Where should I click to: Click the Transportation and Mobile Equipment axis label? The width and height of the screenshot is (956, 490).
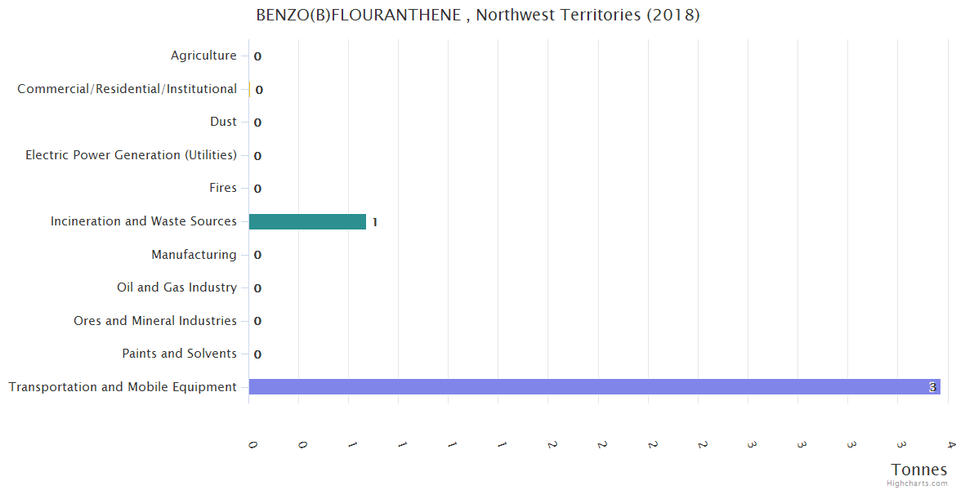(123, 387)
